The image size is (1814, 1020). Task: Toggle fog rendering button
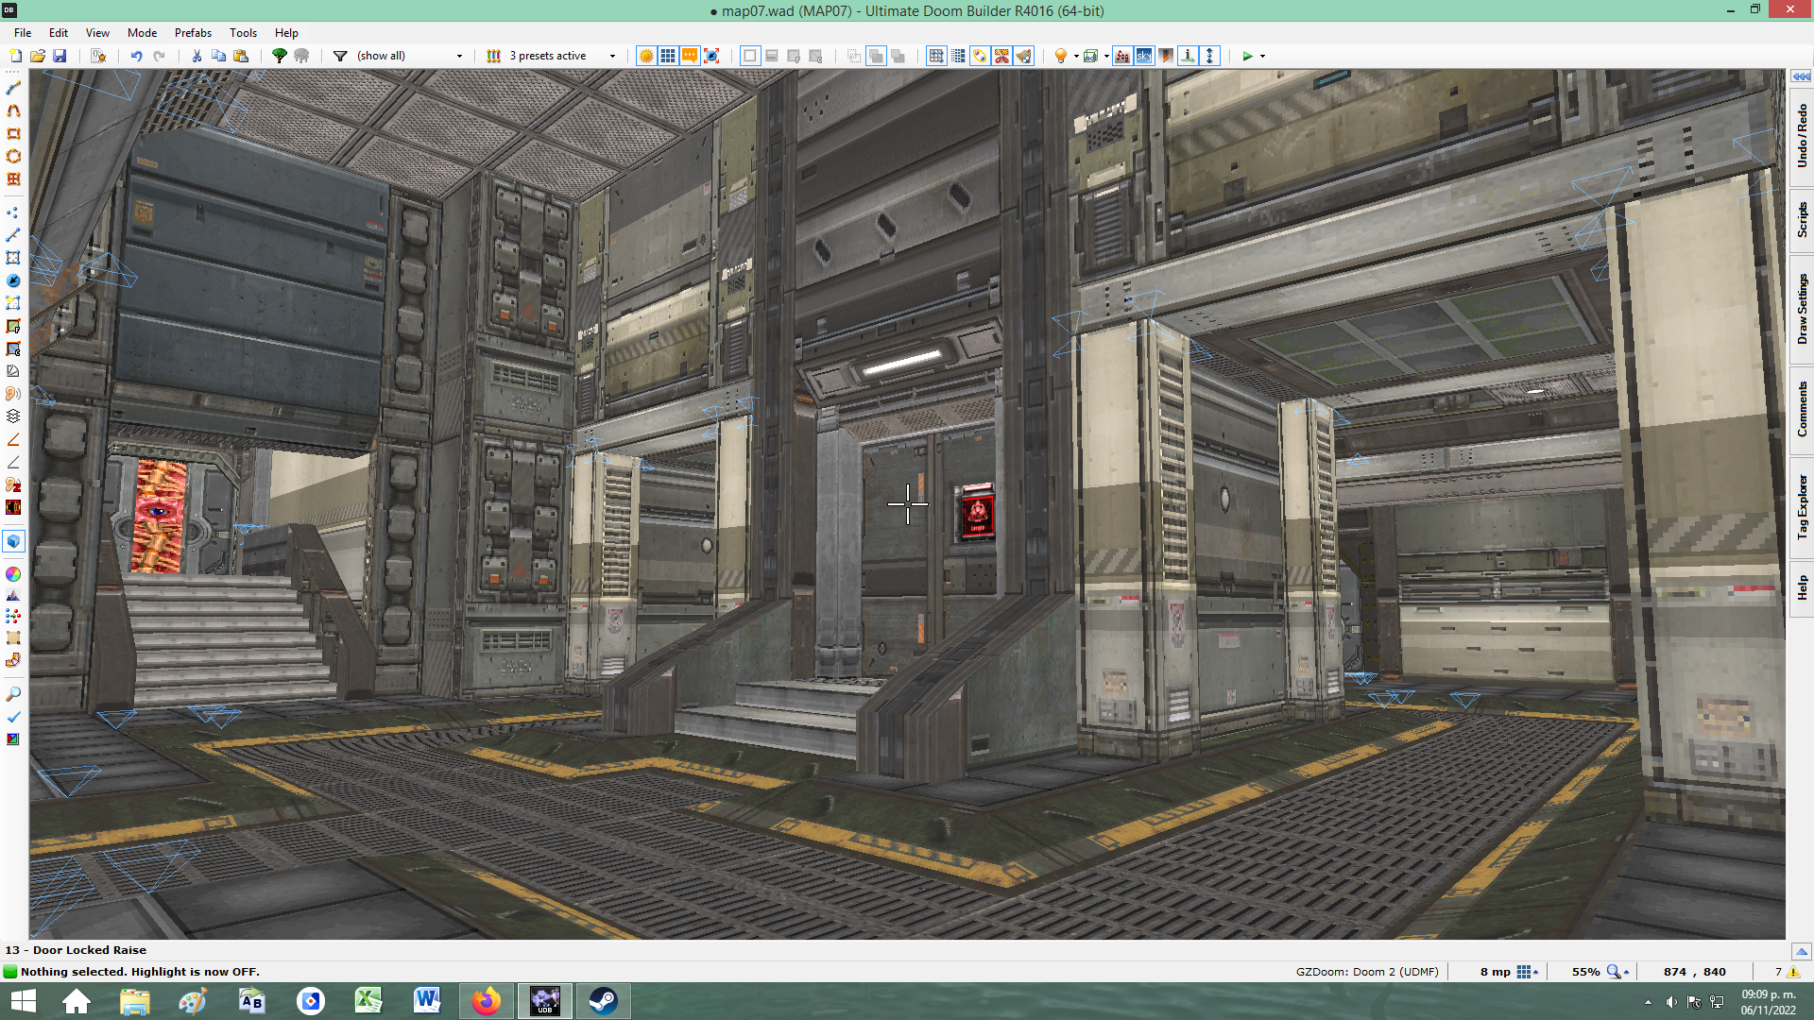1122,56
